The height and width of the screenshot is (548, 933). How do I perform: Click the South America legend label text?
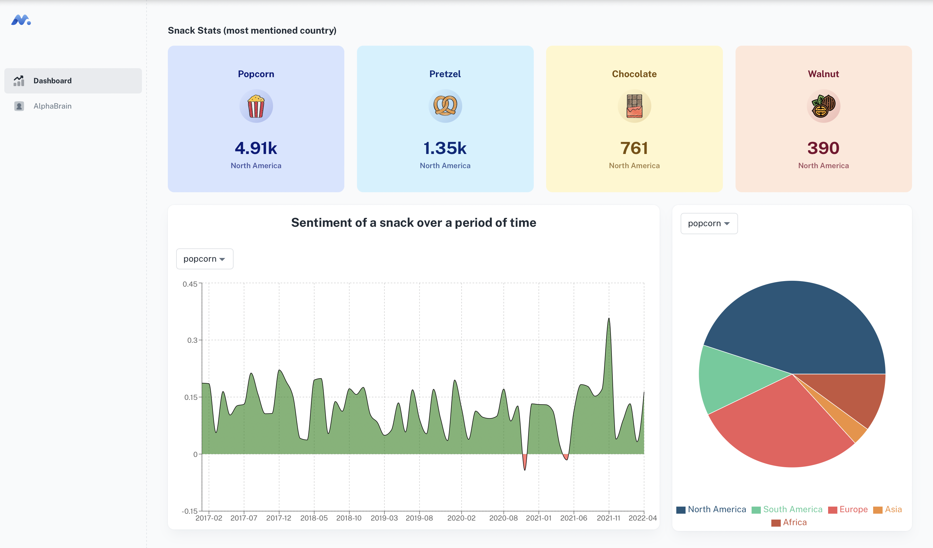(x=793, y=509)
